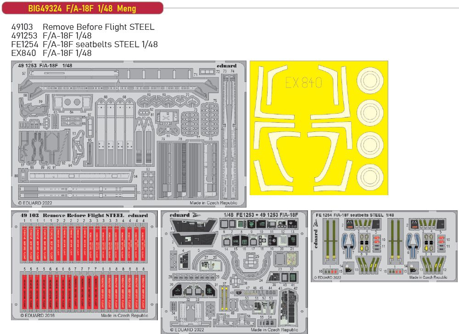Image resolution: width=459 pixels, height=334 pixels.
Task: Click the red "BIG49324 F/A-18F 1/48 Meng" banner
Action: [82, 8]
